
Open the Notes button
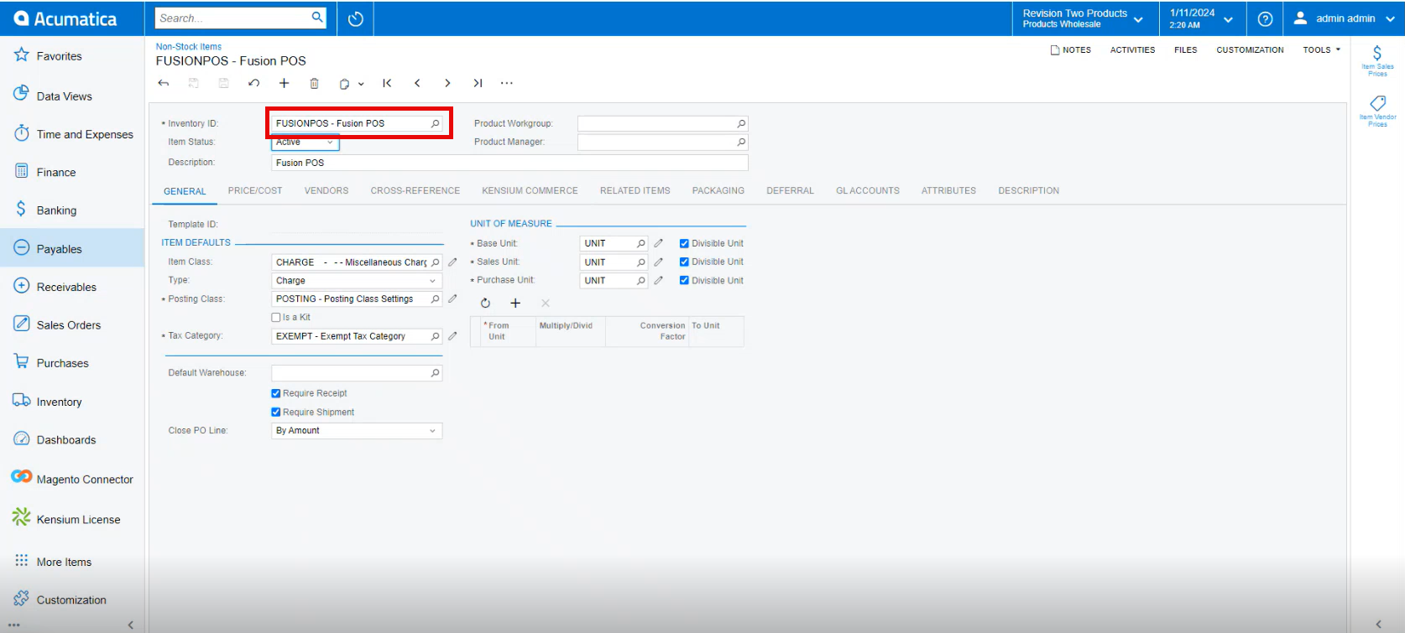point(1071,50)
